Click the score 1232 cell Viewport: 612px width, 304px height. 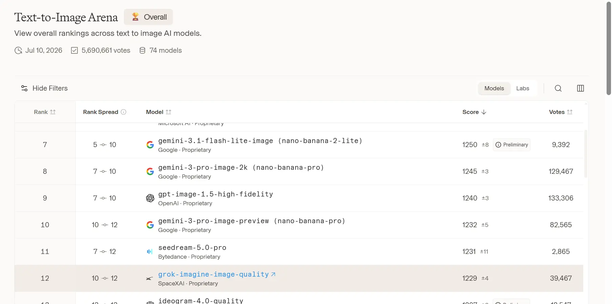(470, 225)
